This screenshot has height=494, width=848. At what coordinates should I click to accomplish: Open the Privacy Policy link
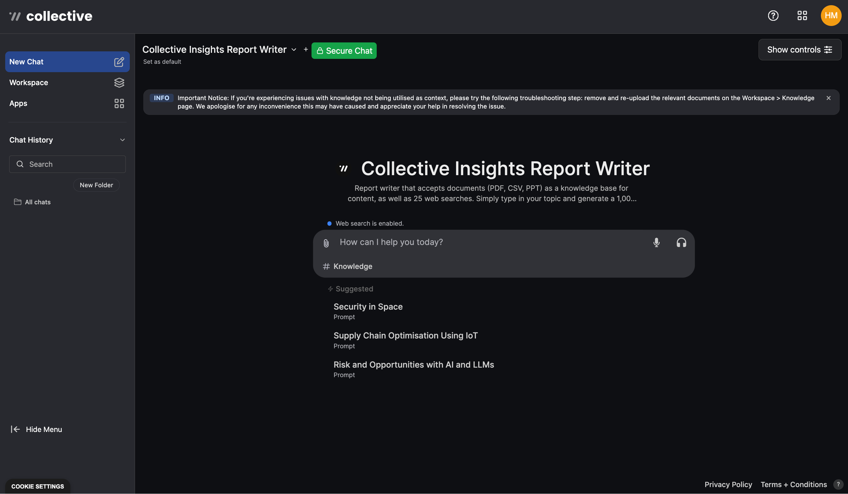point(728,484)
